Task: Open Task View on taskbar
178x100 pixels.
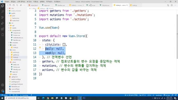Action: (39, 98)
